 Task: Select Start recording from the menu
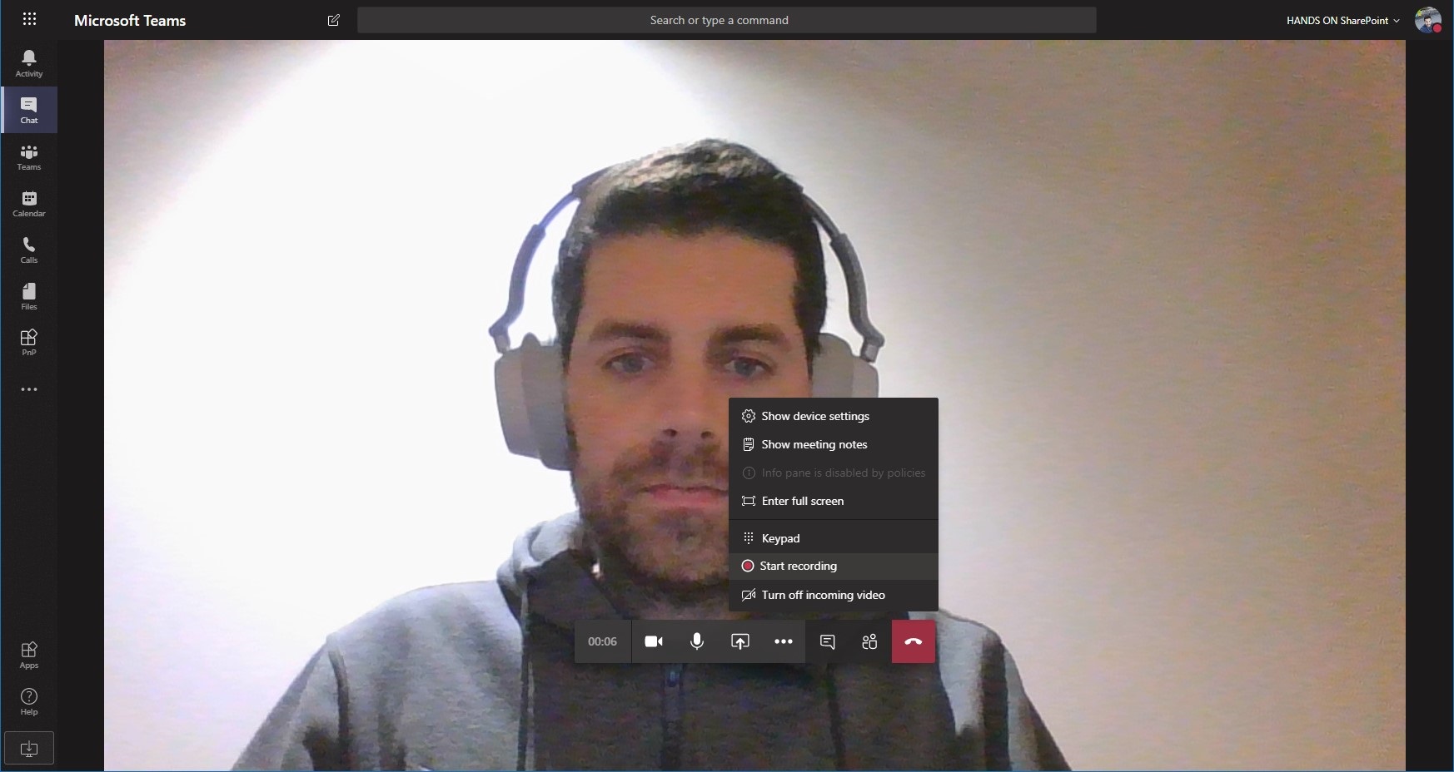click(x=798, y=567)
